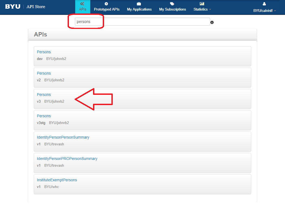Screen dimensions: 285x211
Task: Click the dev version label
Action: [40, 59]
